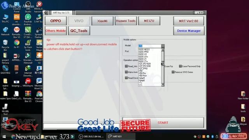Select the RTOOL desktop shortcut

click(x=39, y=6)
